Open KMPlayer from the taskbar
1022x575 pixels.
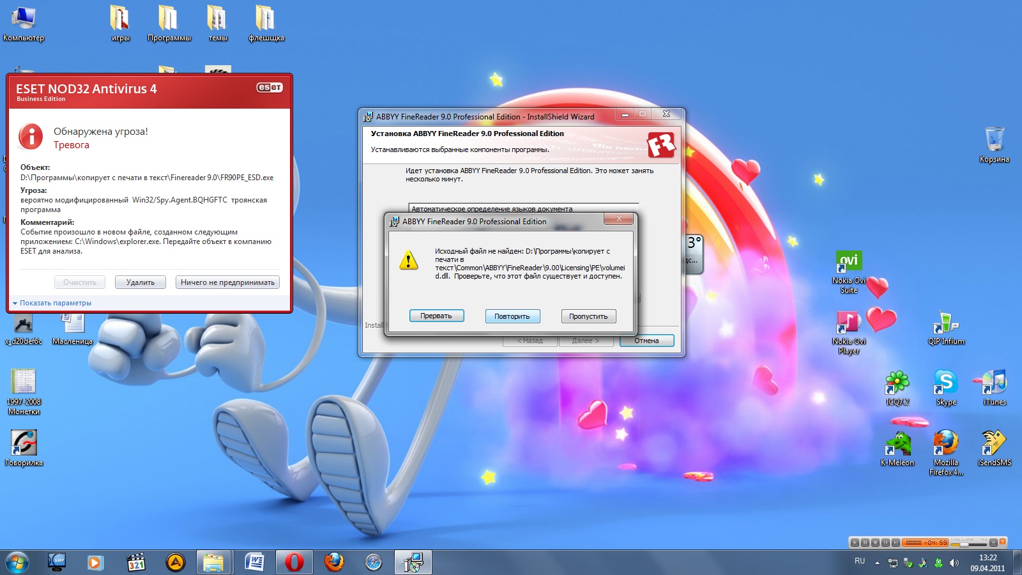coord(57,562)
